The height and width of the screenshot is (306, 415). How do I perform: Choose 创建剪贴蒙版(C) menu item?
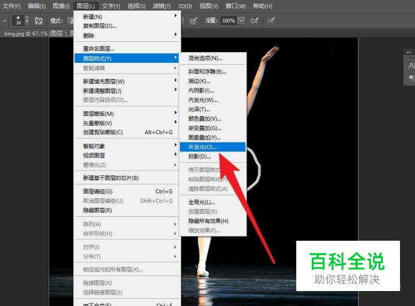point(103,132)
